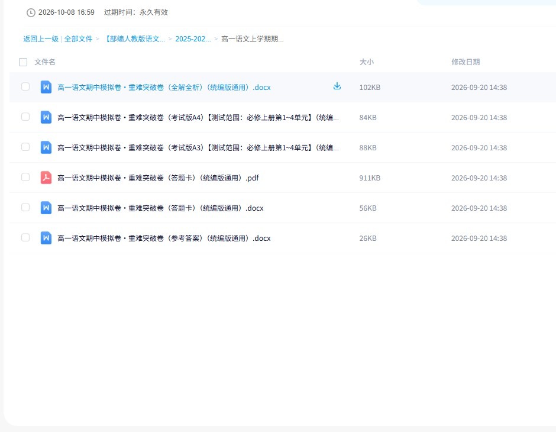Image resolution: width=556 pixels, height=432 pixels.
Task: Click Word icon of 答题卡 docx file
Action: pyautogui.click(x=46, y=208)
